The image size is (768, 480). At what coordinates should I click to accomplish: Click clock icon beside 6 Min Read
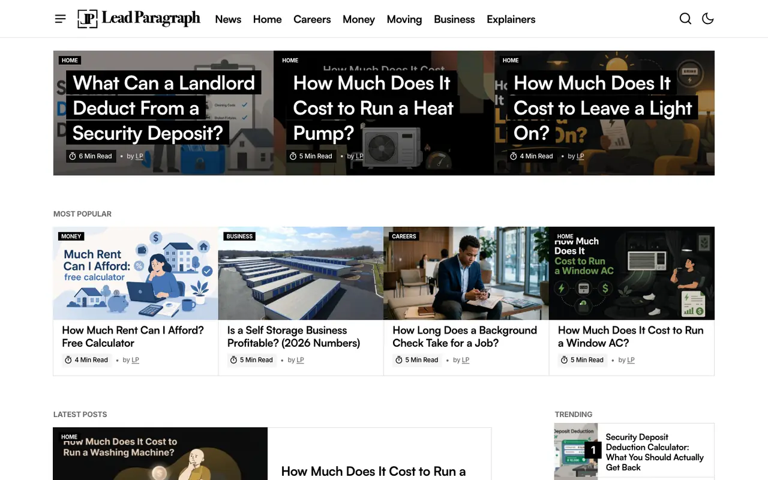point(73,156)
